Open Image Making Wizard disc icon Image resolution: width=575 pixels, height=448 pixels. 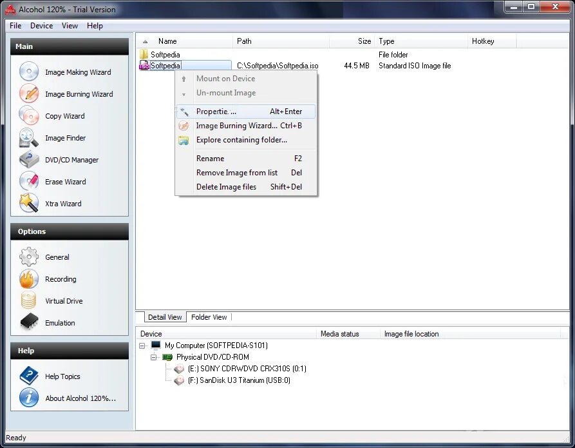[29, 72]
